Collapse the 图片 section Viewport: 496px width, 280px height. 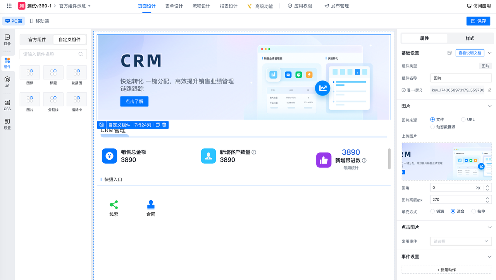pyautogui.click(x=489, y=106)
